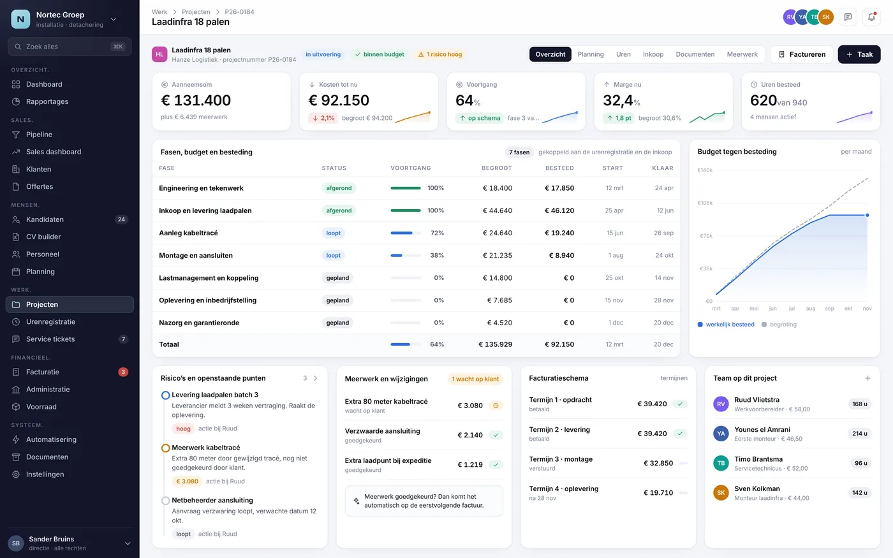893x558 pixels.
Task: Check off the 'Netbeheerder aansluiting' circle
Action: pyautogui.click(x=165, y=501)
